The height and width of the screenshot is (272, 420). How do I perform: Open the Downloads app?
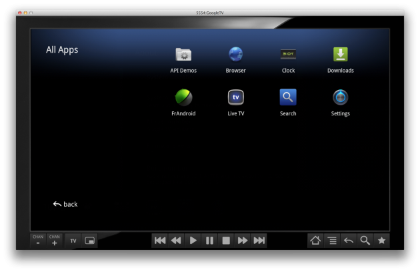341,60
